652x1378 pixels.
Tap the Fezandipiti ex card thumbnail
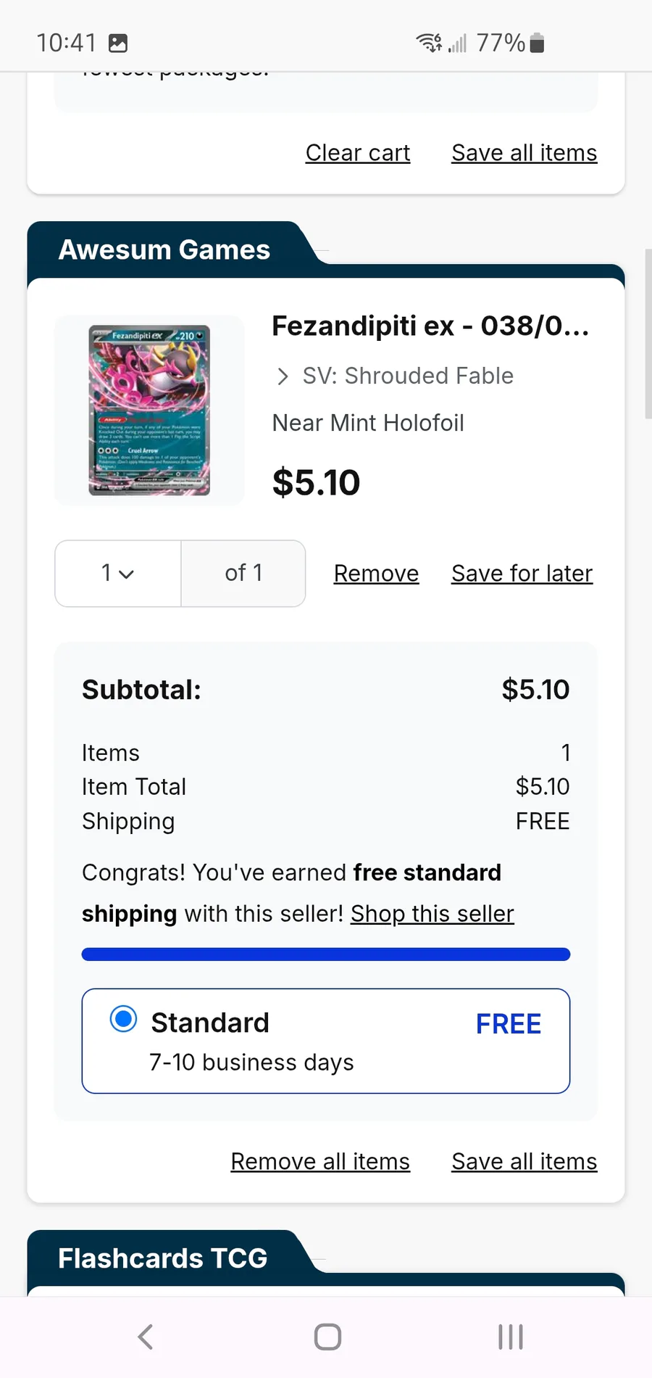pos(149,410)
